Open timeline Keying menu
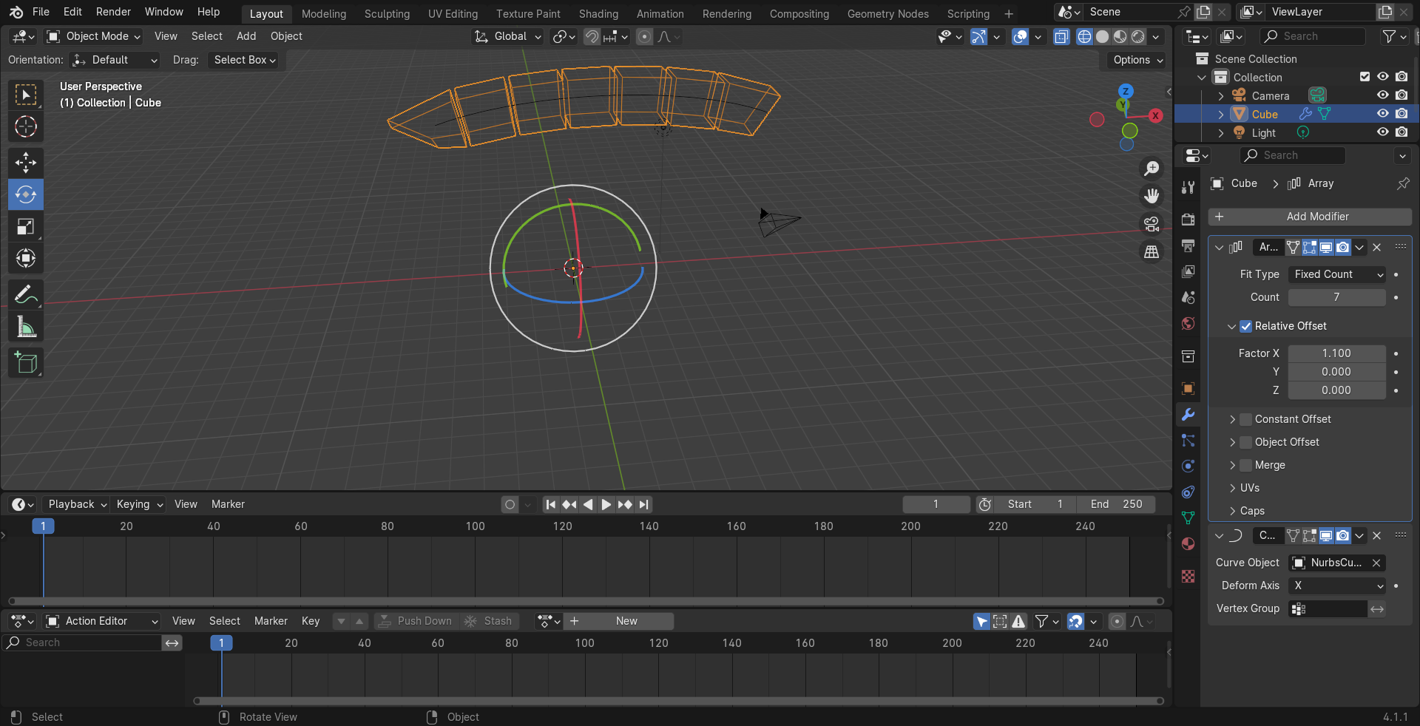 [x=139, y=504]
